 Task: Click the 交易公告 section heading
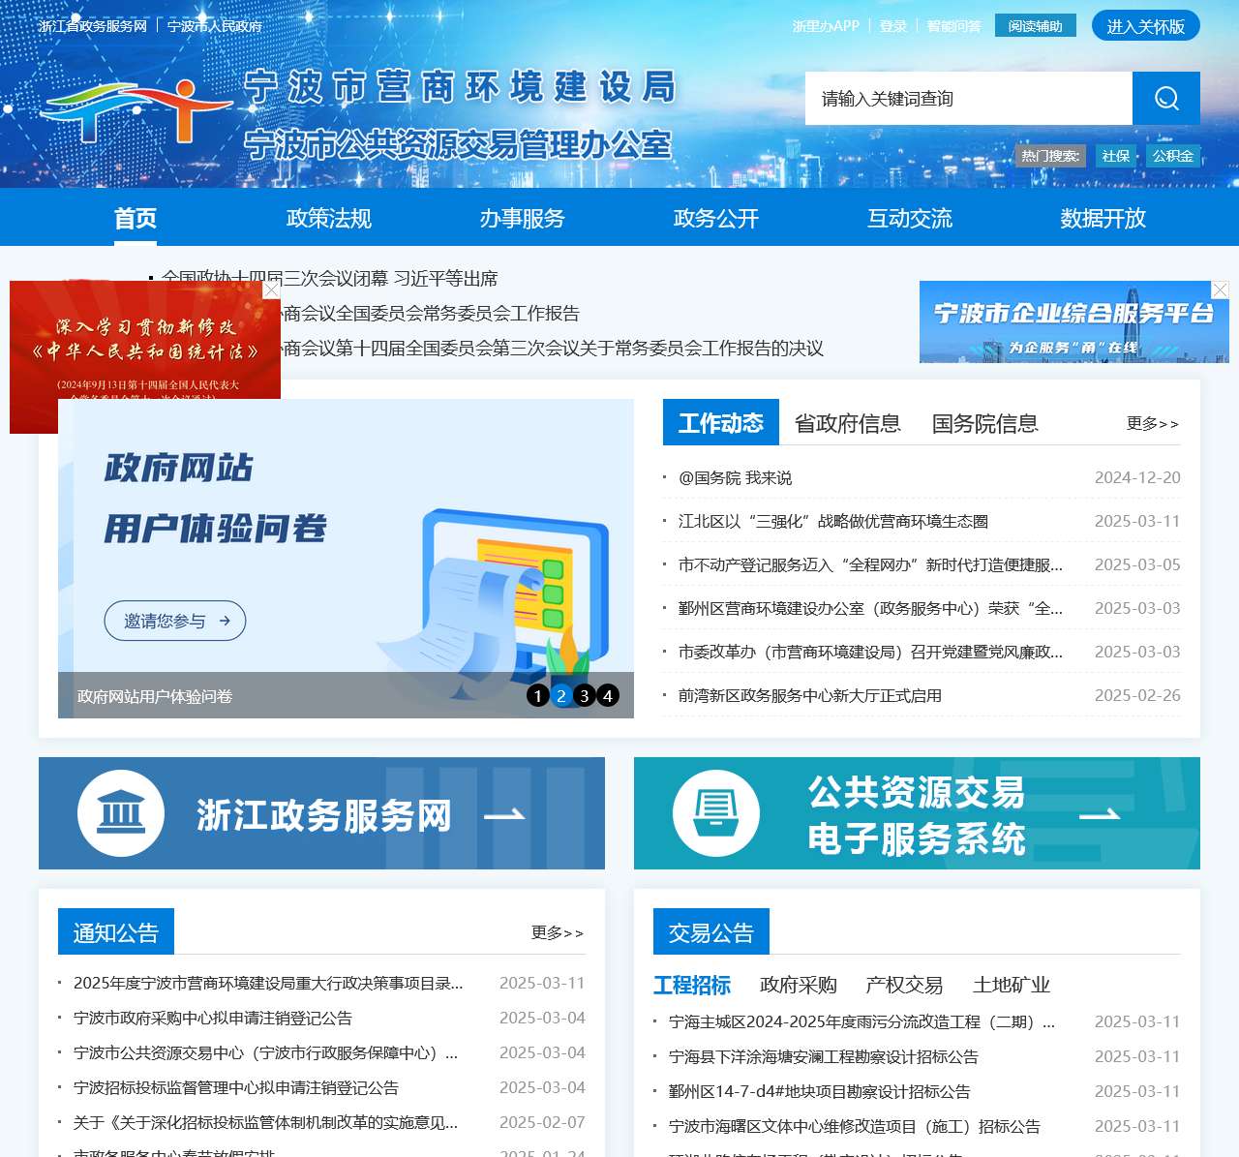(711, 931)
